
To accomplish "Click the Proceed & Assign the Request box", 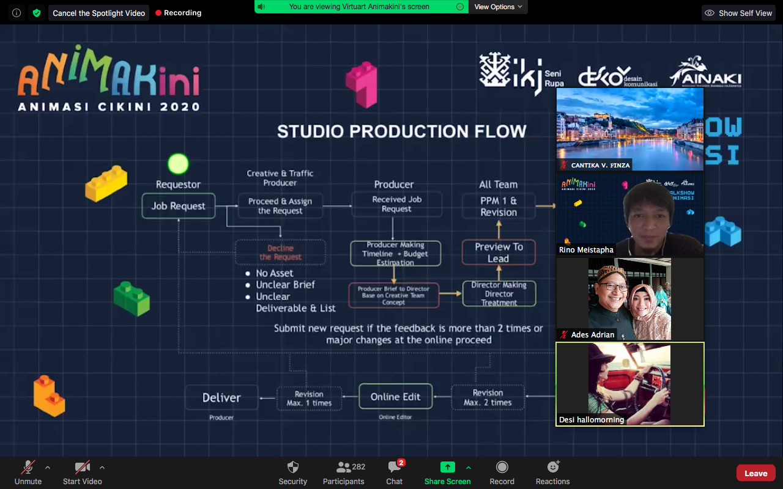I will pyautogui.click(x=280, y=205).
